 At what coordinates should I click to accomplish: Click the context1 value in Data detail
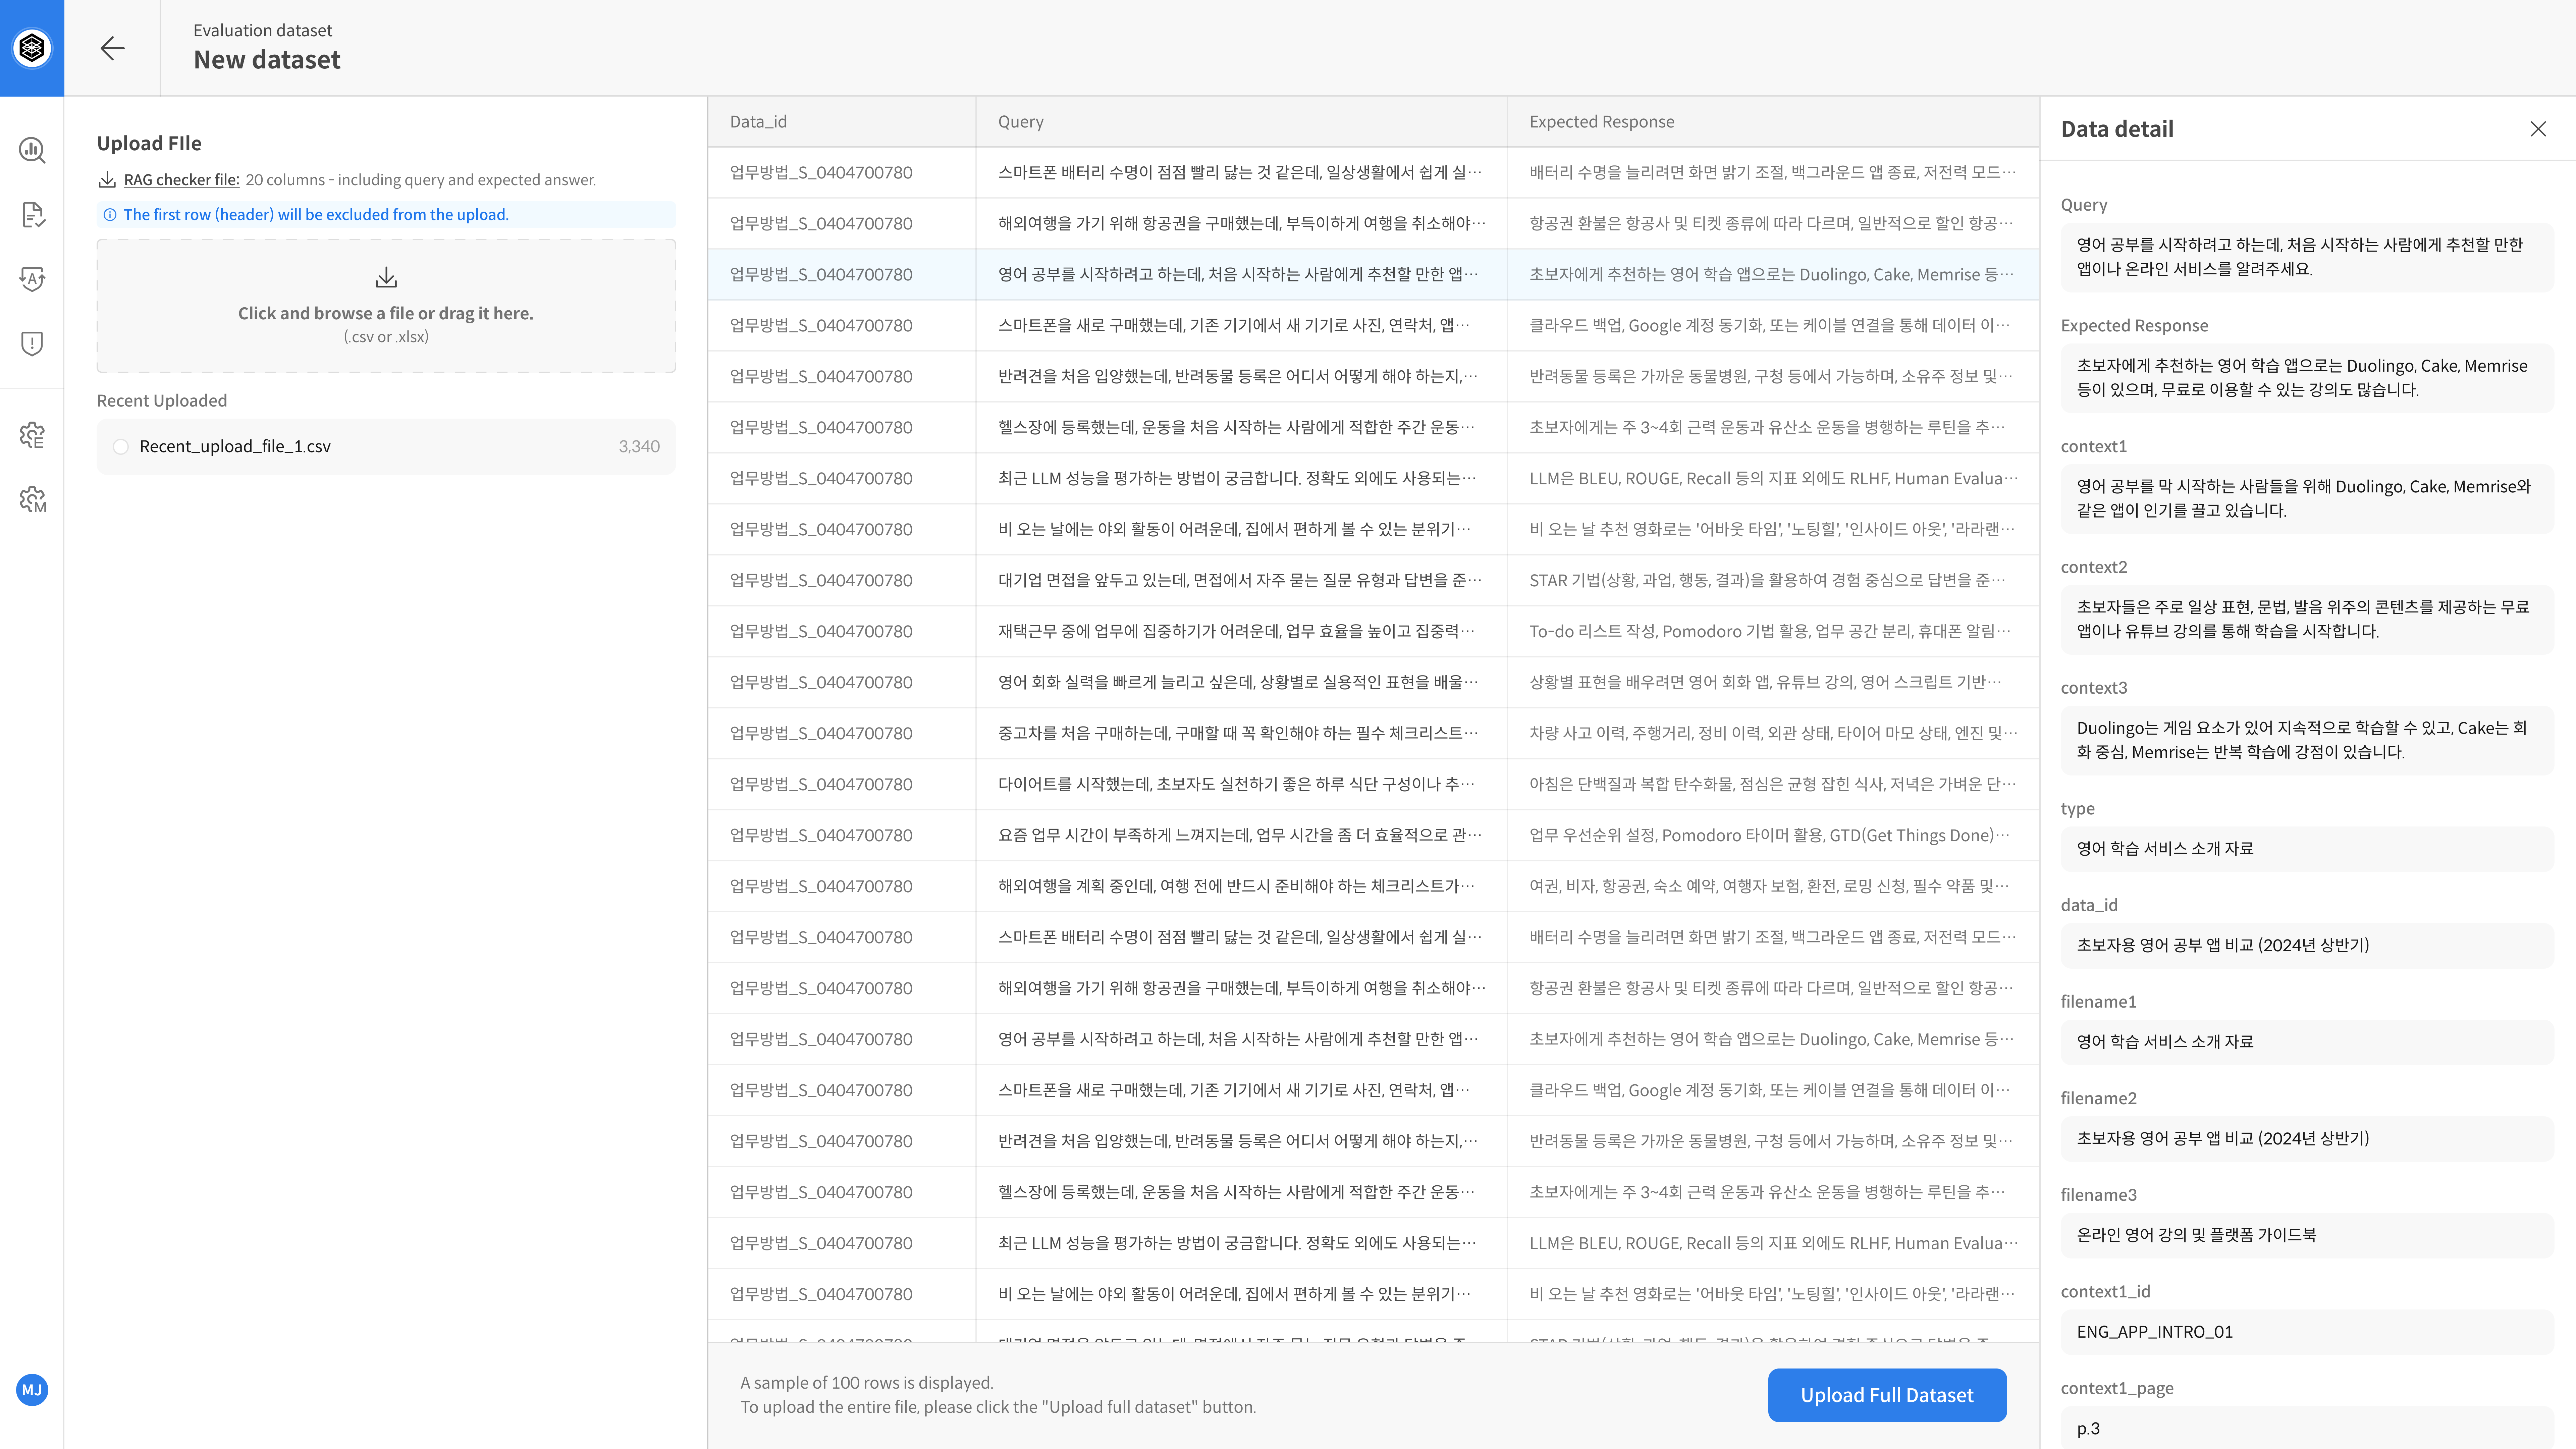2307,499
